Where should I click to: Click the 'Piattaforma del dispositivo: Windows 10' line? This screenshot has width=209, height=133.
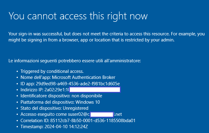(x=60, y=102)
